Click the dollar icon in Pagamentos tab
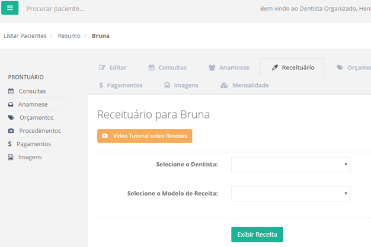 (101, 85)
